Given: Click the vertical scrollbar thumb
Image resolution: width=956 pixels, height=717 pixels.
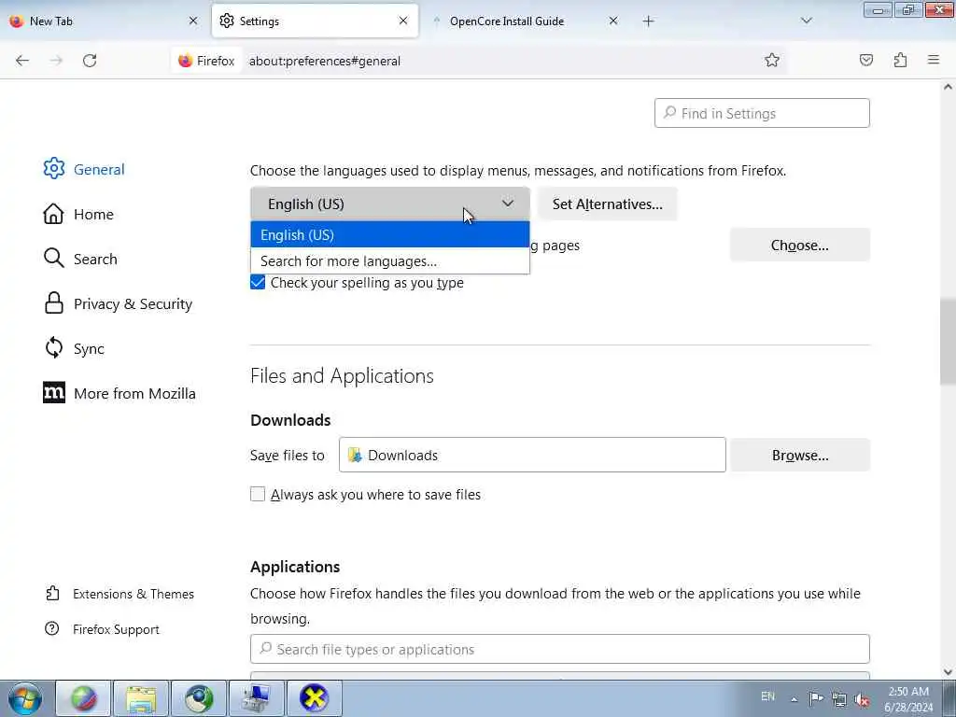Looking at the screenshot, I should coord(948,342).
